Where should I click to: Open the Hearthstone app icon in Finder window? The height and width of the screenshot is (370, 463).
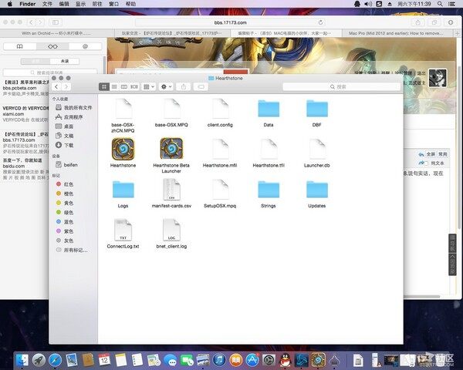click(123, 149)
